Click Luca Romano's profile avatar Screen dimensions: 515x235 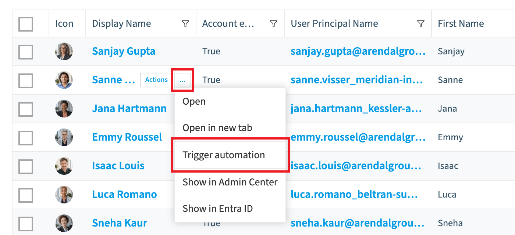coord(64,195)
